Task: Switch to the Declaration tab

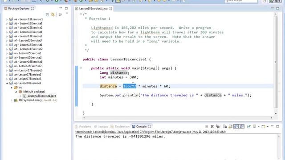Action: coord(120,126)
